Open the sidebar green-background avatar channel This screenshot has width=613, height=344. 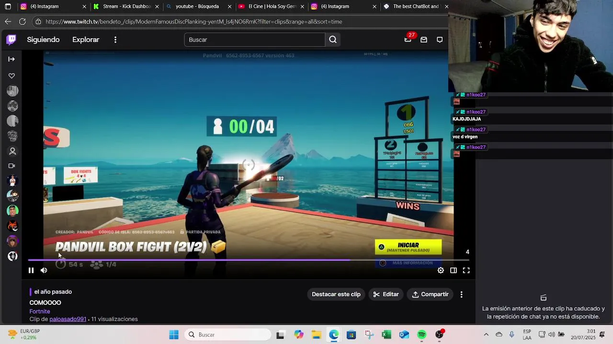(12, 211)
